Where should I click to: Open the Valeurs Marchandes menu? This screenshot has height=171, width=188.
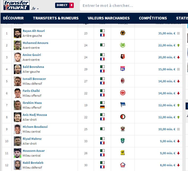pos(109,18)
